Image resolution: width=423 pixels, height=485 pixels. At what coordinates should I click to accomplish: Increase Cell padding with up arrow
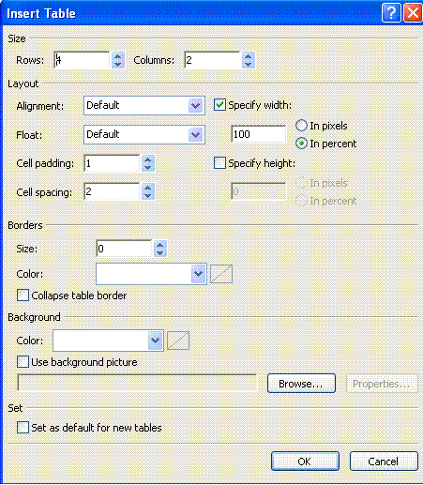point(147,159)
